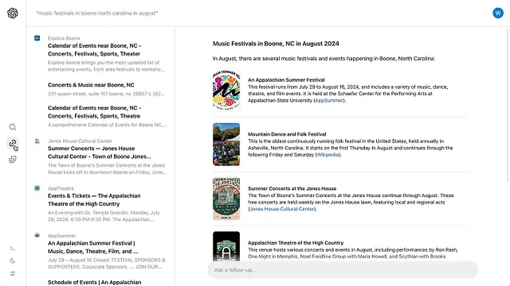The height and width of the screenshot is (286, 510).
Task: Open Concerts & Music near Boone, NC result
Action: coord(91,85)
